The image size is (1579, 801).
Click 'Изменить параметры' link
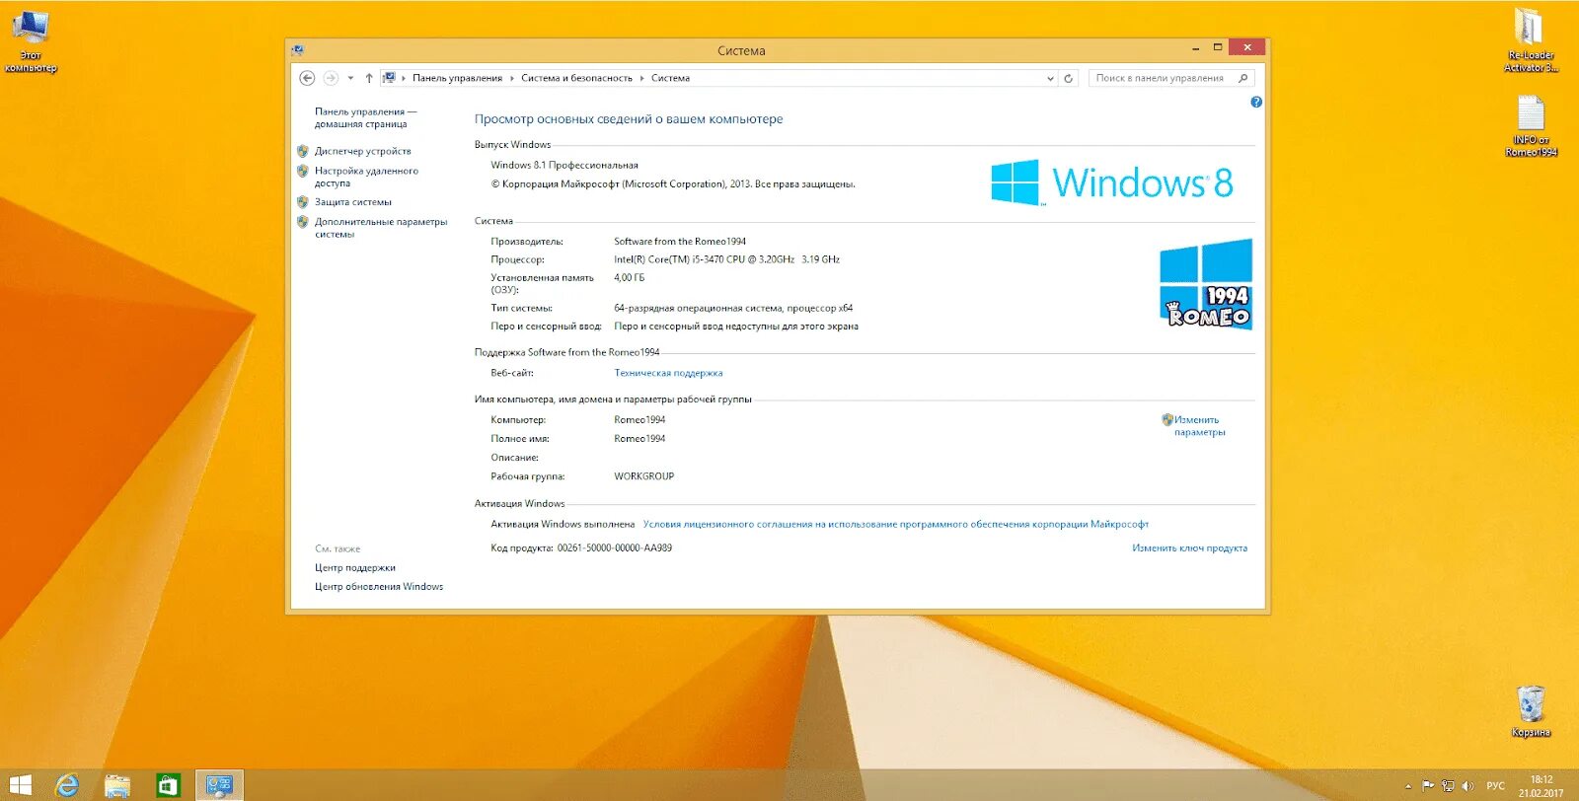(x=1199, y=426)
